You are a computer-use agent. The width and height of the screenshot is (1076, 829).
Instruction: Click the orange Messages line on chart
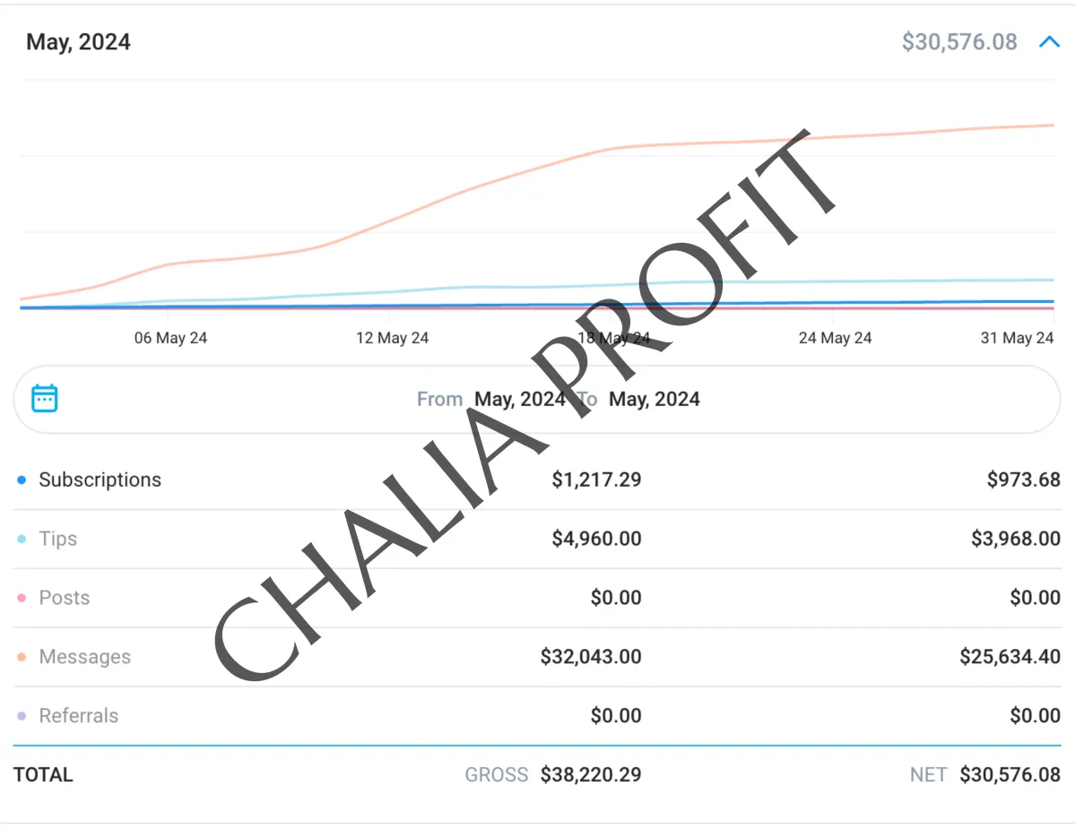[466, 188]
